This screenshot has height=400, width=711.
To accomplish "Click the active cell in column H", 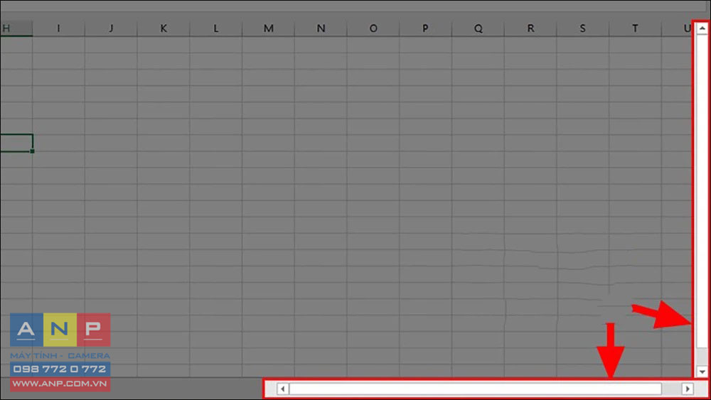I will pos(16,143).
